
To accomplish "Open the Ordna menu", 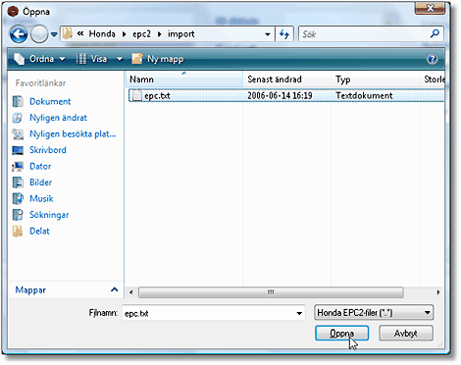I will (x=39, y=59).
